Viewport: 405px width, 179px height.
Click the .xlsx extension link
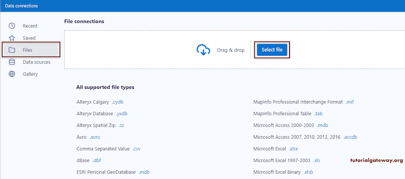tap(293, 149)
